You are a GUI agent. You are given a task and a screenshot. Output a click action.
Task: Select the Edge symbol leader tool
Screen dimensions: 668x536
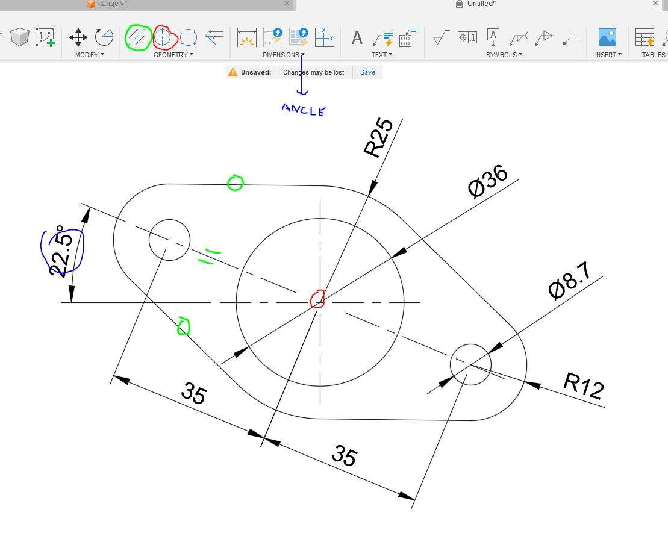(x=570, y=37)
